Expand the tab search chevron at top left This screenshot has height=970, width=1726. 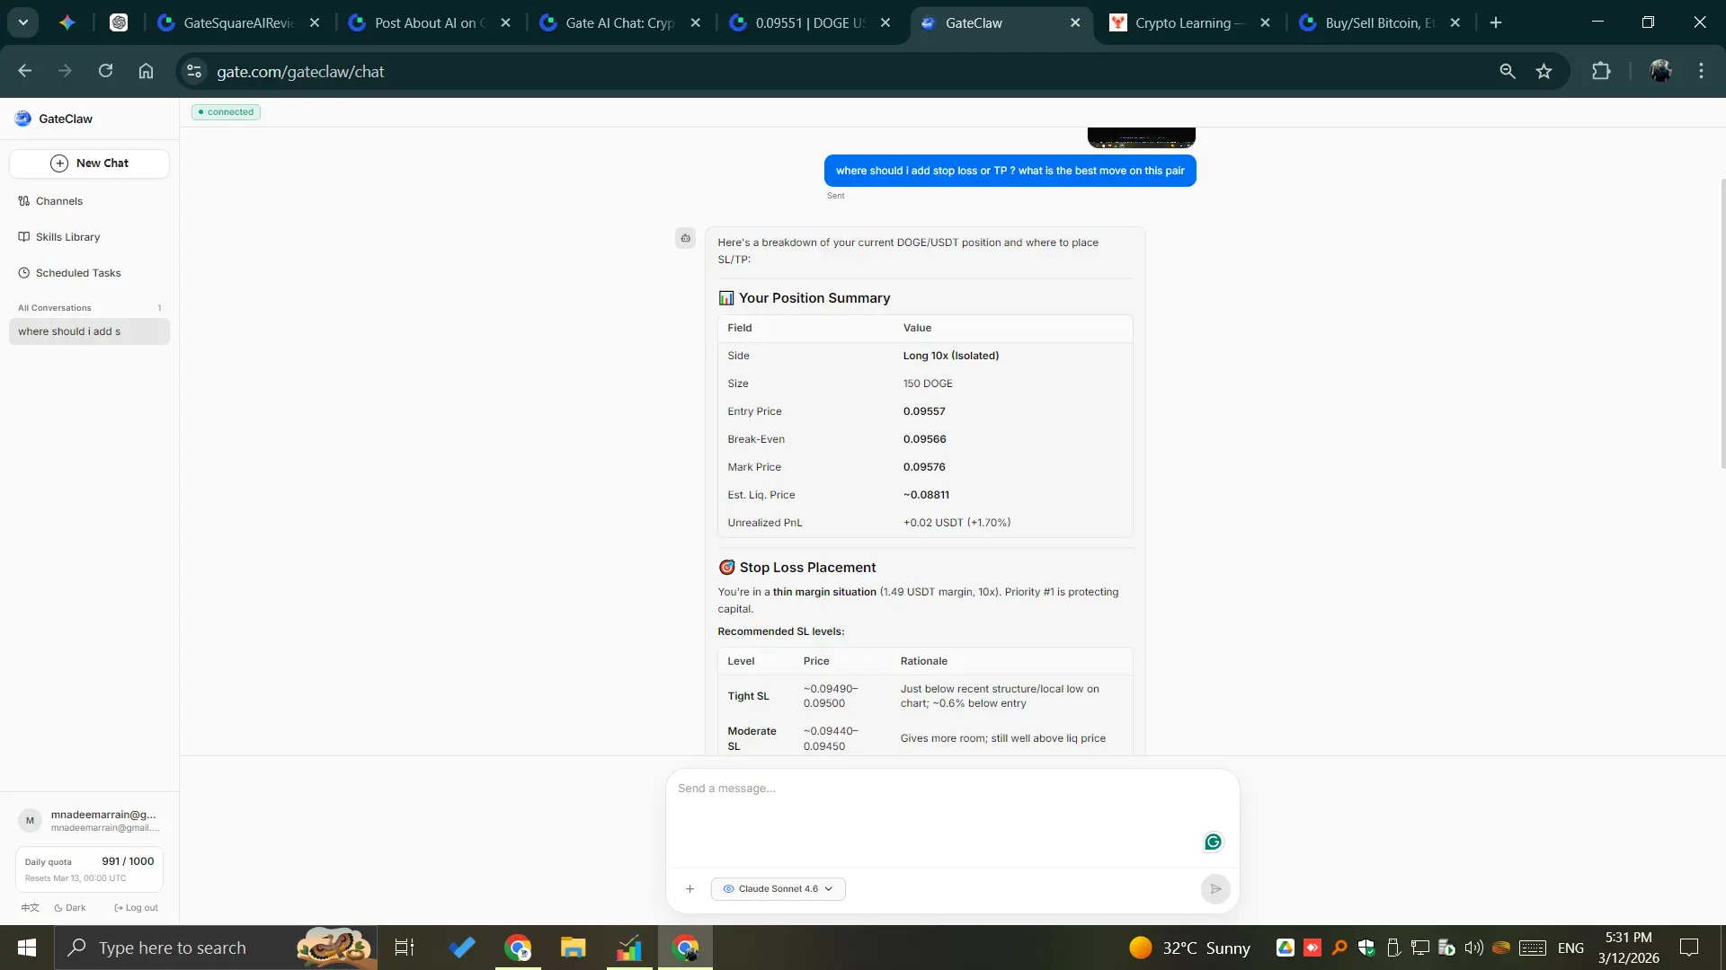point(23,23)
